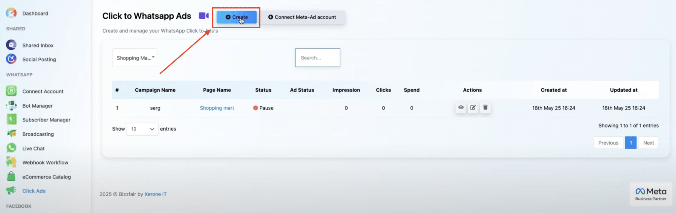Open the Shopping Ma... page dropdown
The width and height of the screenshot is (676, 213).
pyautogui.click(x=135, y=58)
